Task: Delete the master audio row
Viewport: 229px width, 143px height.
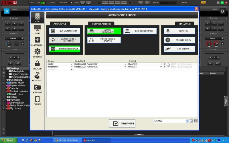Action: click(165, 64)
